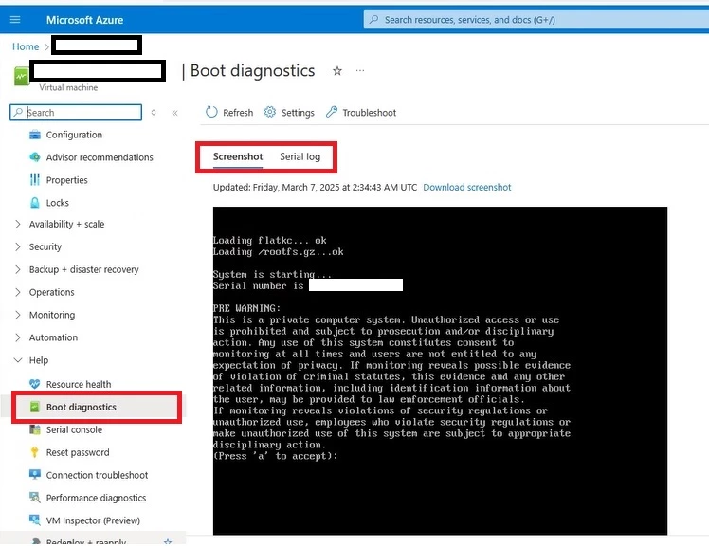Open Resource health

click(79, 384)
